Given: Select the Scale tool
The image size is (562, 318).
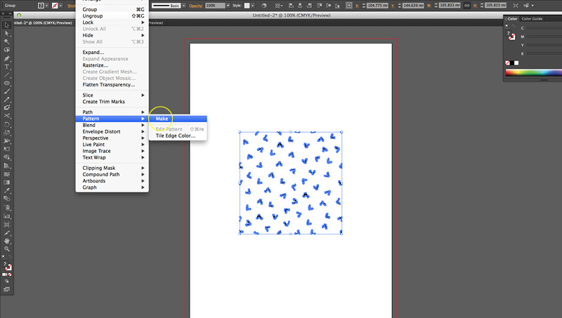Looking at the screenshot, I should [x=7, y=133].
